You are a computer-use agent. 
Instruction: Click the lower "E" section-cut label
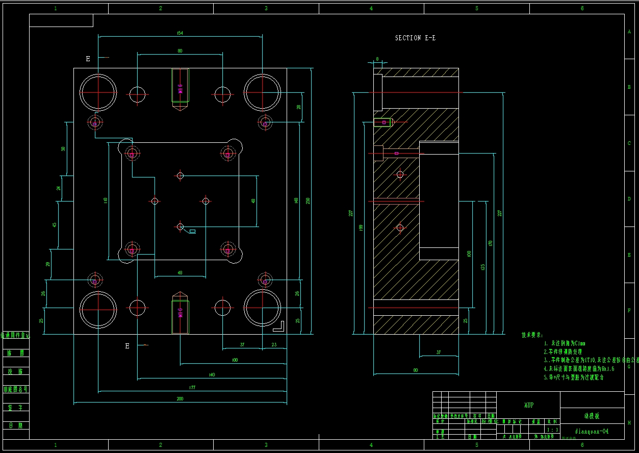[127, 346]
